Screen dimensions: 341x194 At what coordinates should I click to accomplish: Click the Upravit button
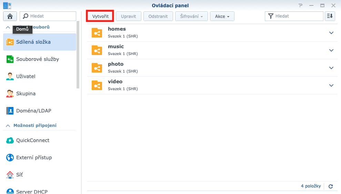pyautogui.click(x=129, y=16)
